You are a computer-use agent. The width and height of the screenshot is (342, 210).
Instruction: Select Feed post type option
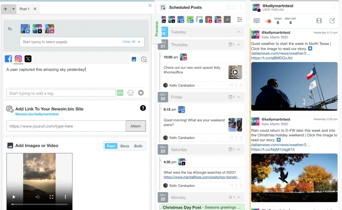(x=111, y=146)
